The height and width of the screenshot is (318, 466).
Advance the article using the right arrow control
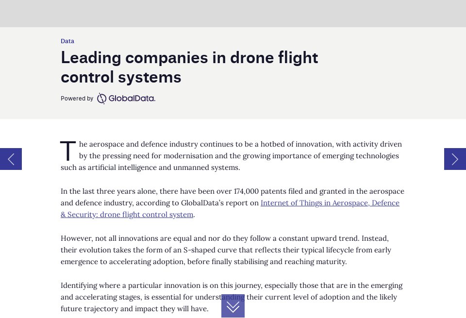(x=455, y=159)
